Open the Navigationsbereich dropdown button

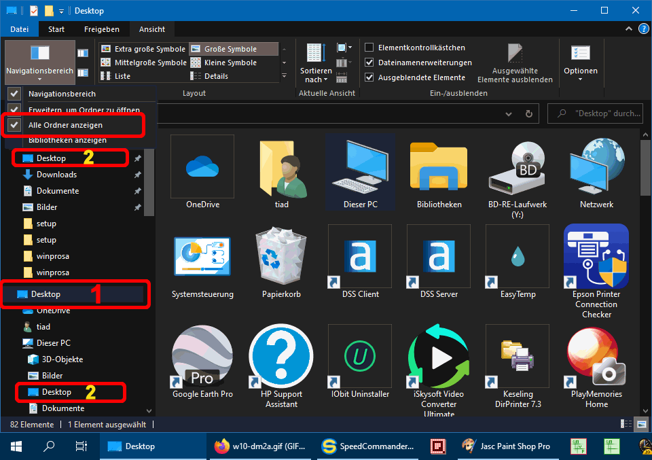(x=39, y=71)
